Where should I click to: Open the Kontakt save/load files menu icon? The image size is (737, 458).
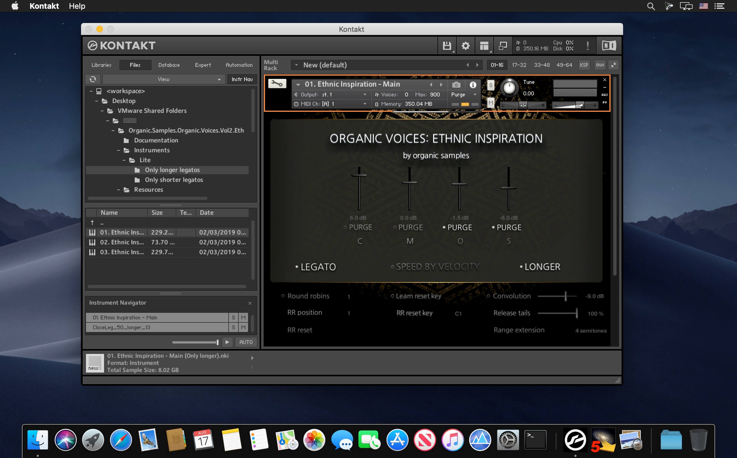point(447,46)
